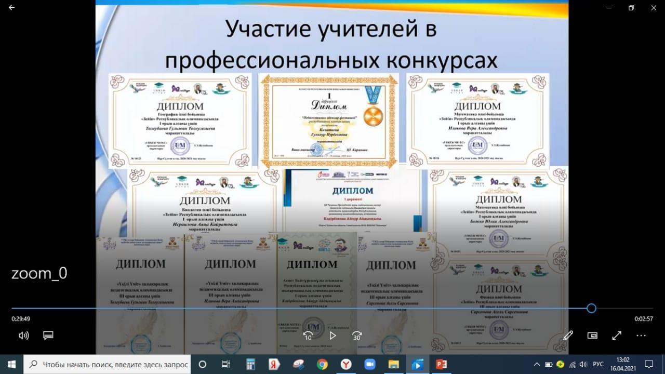Open system volume tray icon
Screen dimensions: 665x374
coord(584,364)
